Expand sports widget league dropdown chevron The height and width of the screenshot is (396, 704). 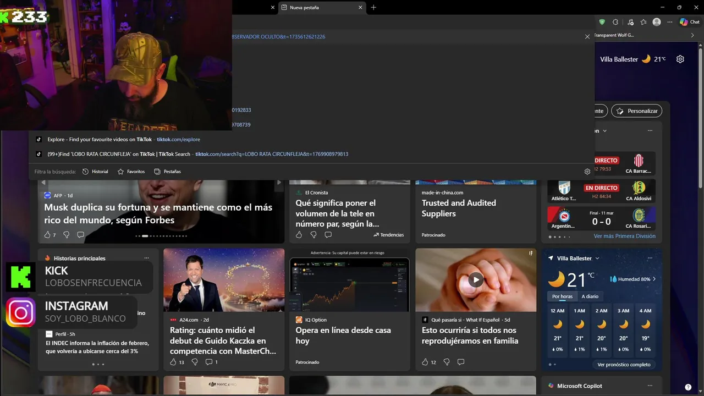604,131
